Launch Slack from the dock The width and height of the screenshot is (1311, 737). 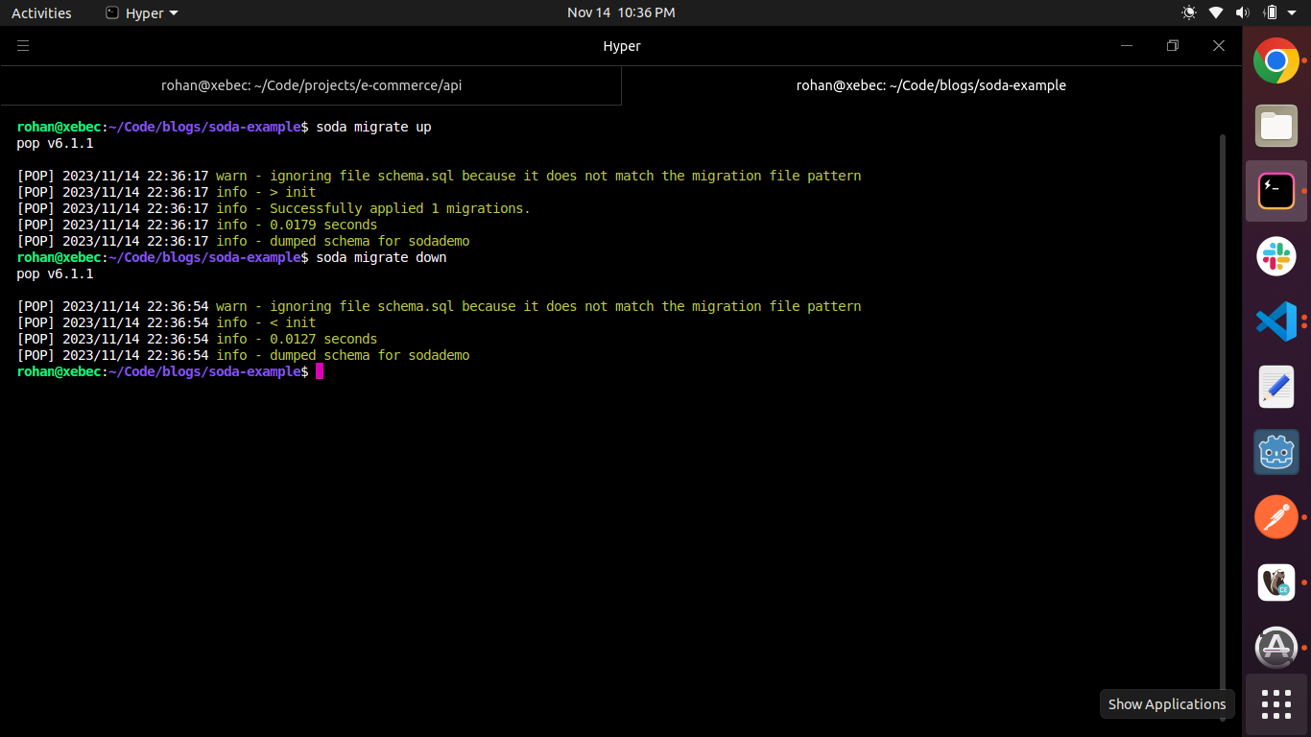[x=1276, y=256]
